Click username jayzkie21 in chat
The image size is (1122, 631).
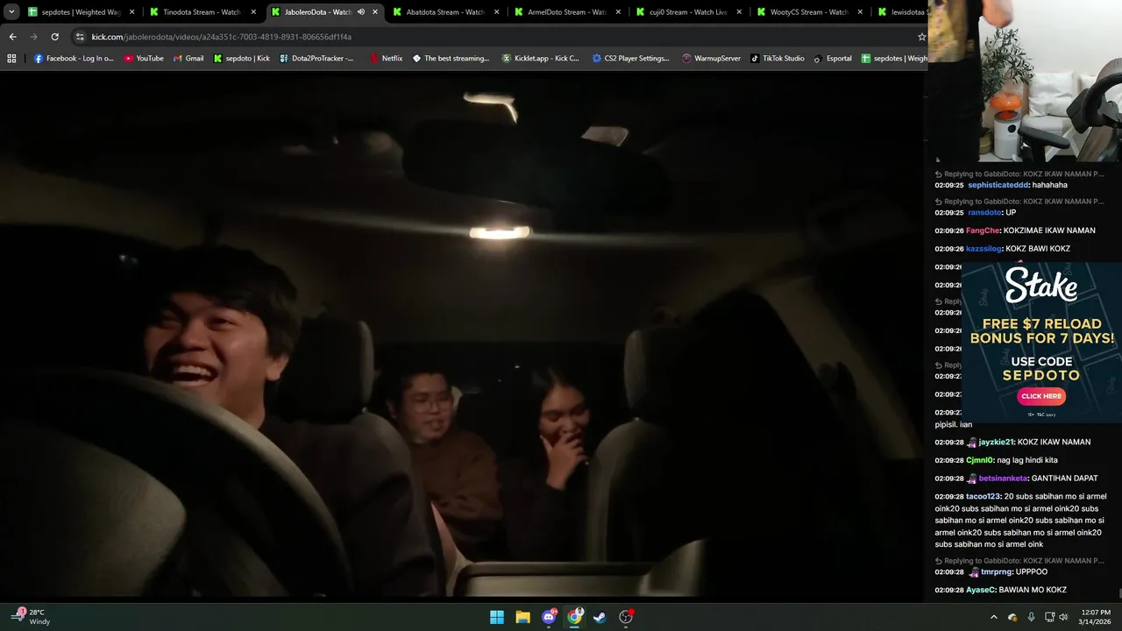996,443
